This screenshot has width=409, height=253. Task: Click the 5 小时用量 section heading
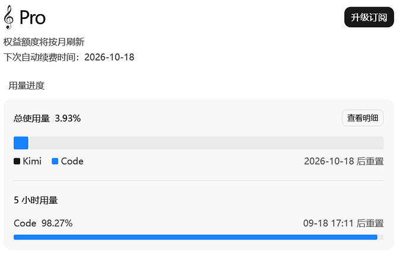(x=36, y=200)
